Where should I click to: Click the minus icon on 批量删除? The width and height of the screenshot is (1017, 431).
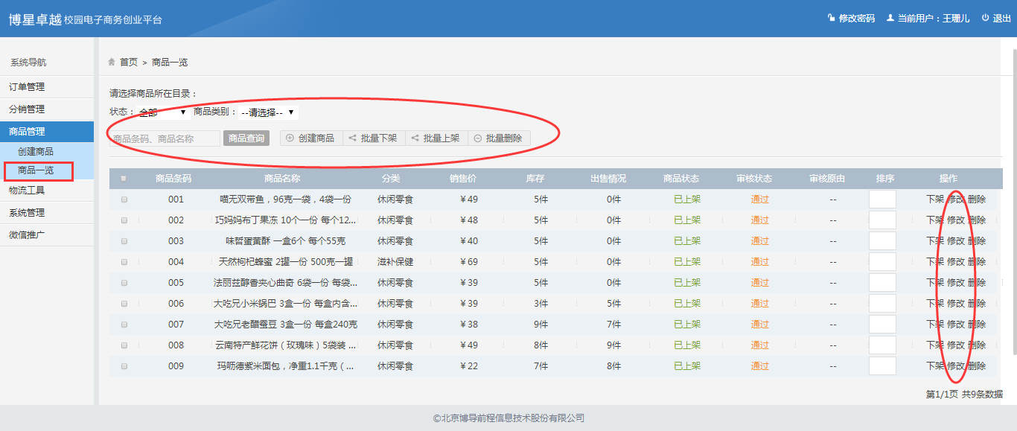tap(477, 138)
